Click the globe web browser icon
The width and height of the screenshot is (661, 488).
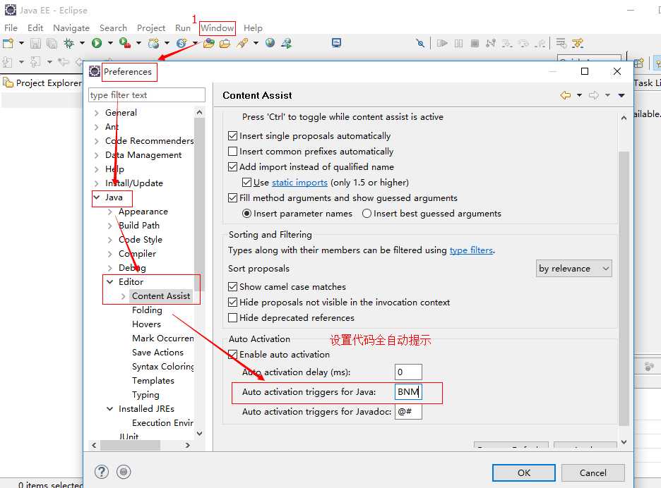270,43
